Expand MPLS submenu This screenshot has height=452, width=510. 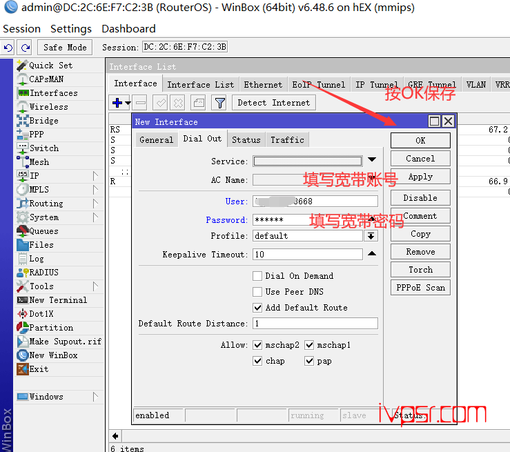[95, 190]
